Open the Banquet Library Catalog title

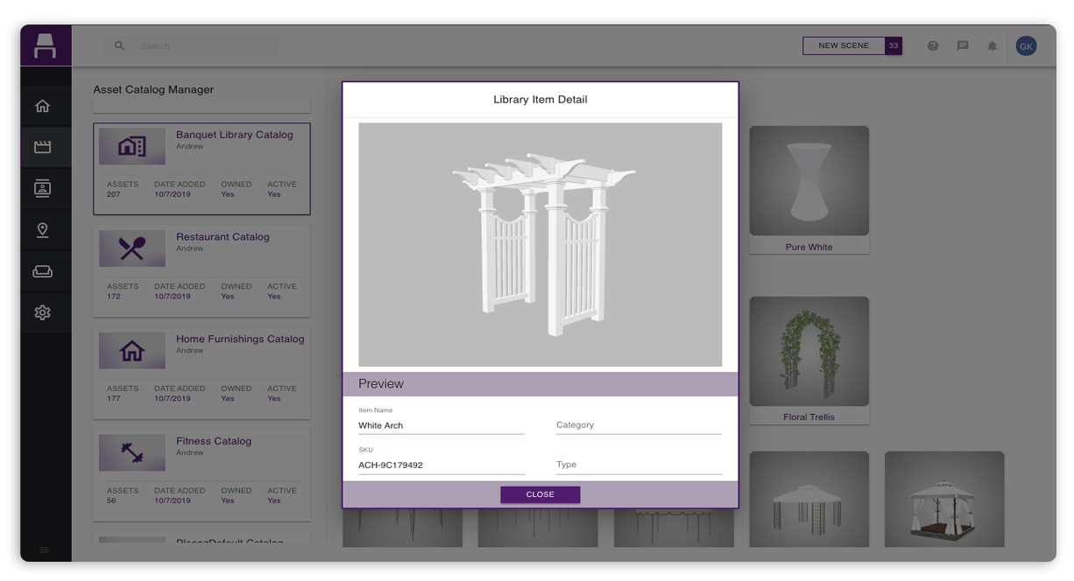235,135
